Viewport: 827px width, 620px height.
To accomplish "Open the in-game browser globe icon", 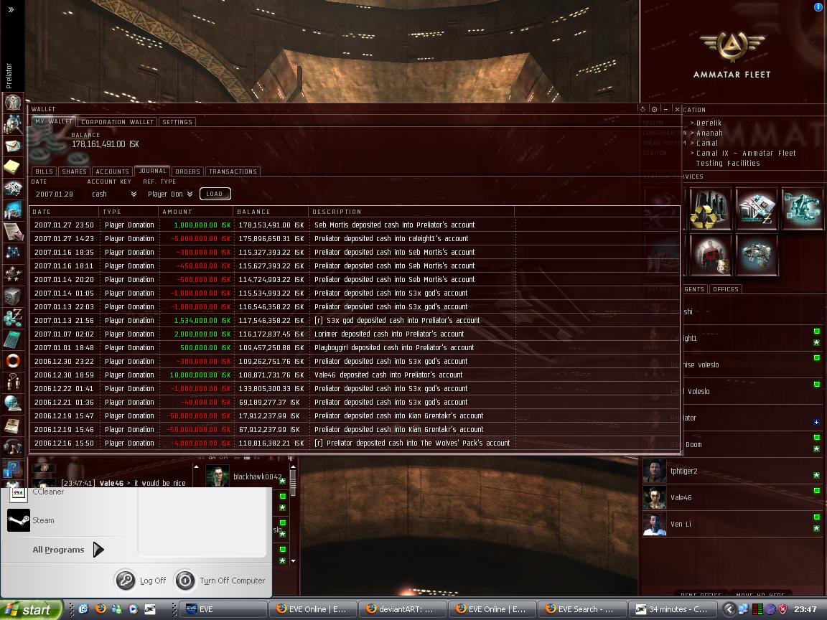I will point(13,404).
